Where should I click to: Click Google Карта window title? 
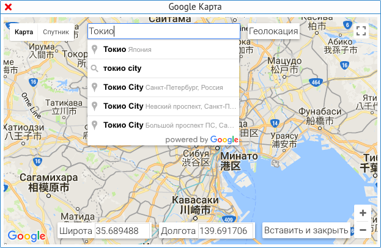[x=195, y=7]
